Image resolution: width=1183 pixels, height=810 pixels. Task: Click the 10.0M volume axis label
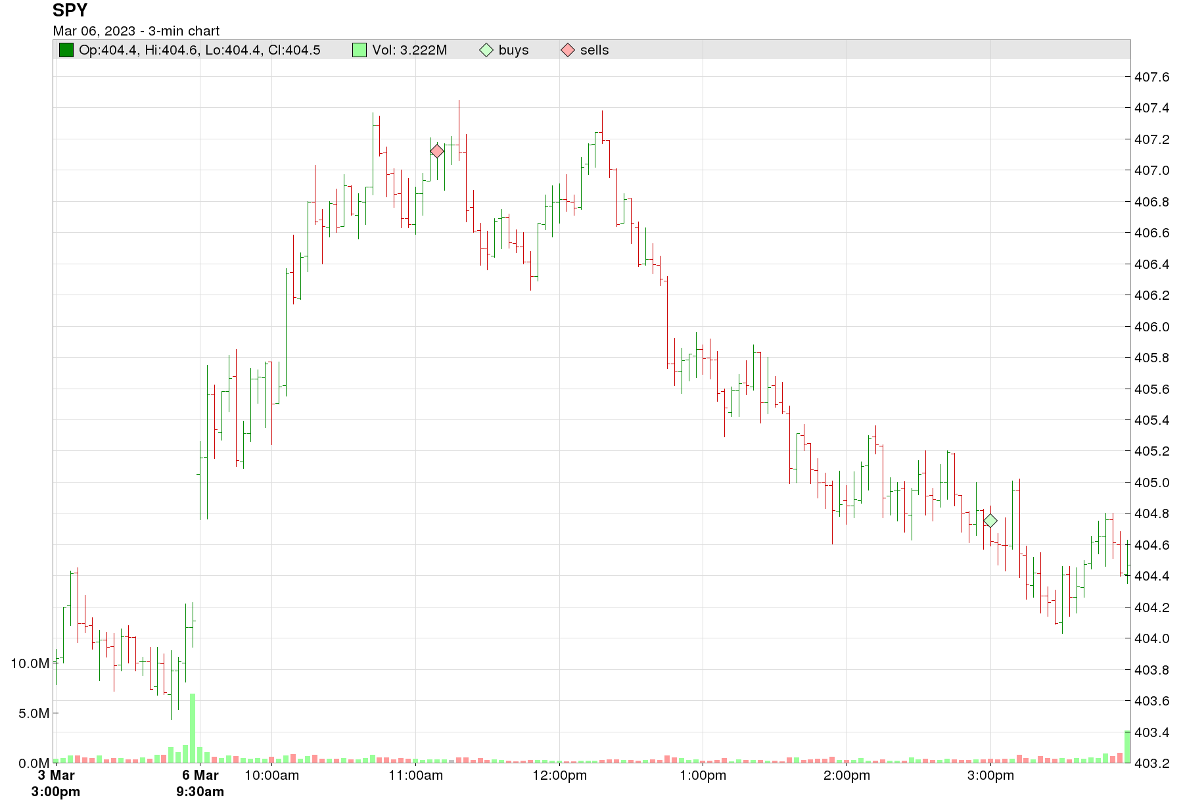(30, 663)
